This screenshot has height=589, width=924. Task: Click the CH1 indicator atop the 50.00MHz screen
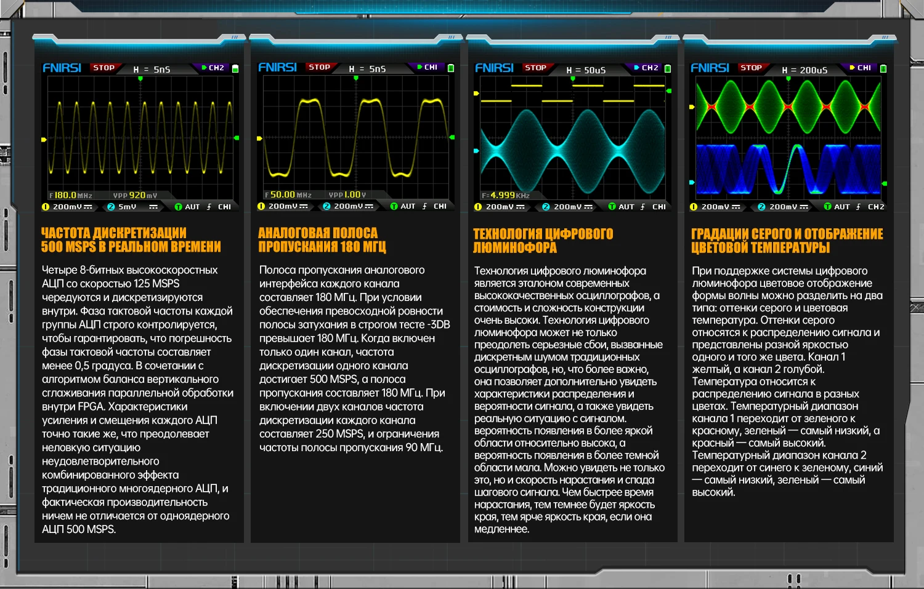428,67
